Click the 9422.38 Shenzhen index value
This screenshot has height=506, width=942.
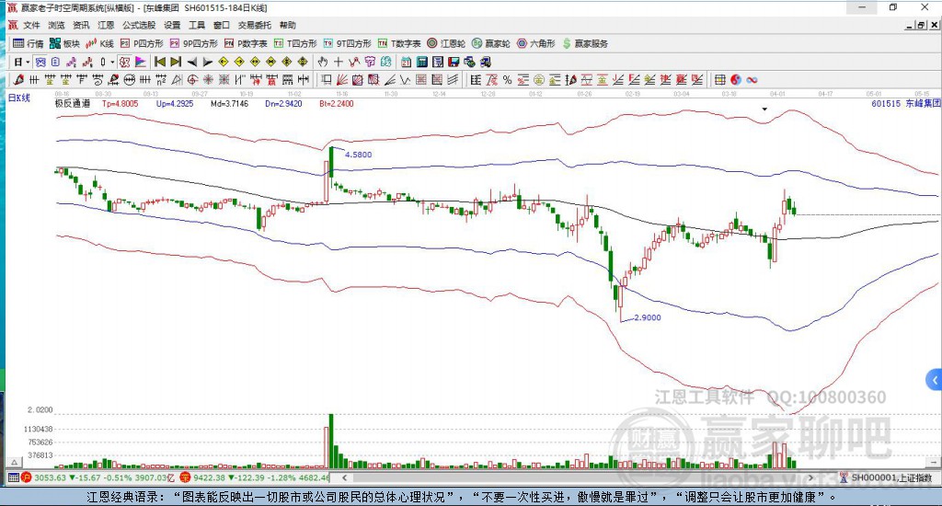click(x=209, y=477)
